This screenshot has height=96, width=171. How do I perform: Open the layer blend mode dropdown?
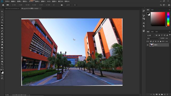pyautogui.click(x=153, y=38)
